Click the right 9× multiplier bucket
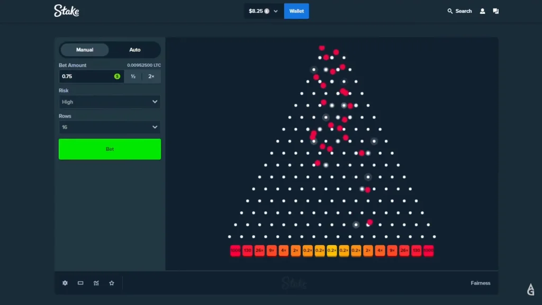Viewport: 542px width, 305px height. [392, 250]
